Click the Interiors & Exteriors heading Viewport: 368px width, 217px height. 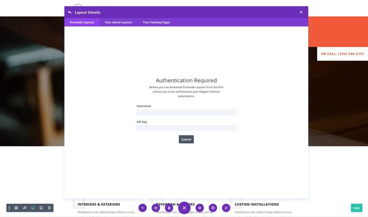pyautogui.click(x=99, y=204)
